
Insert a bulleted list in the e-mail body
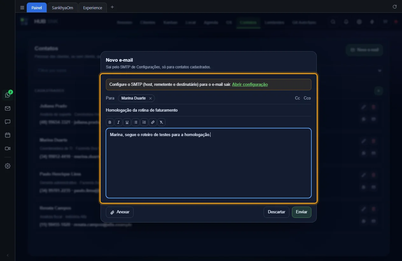(x=136, y=122)
